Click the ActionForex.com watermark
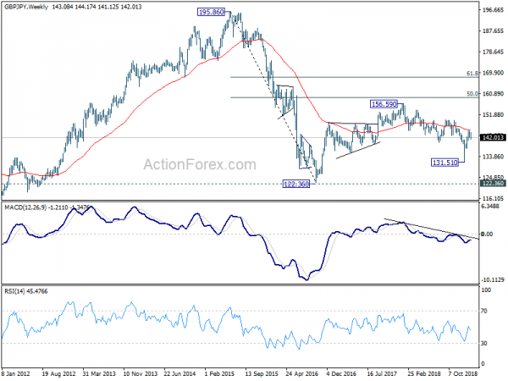Viewport: 508px width, 381px height. (200, 164)
